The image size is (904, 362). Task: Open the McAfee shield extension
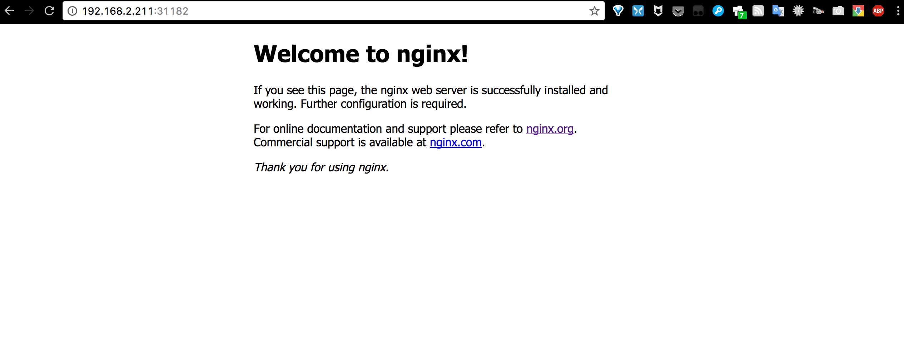(658, 11)
